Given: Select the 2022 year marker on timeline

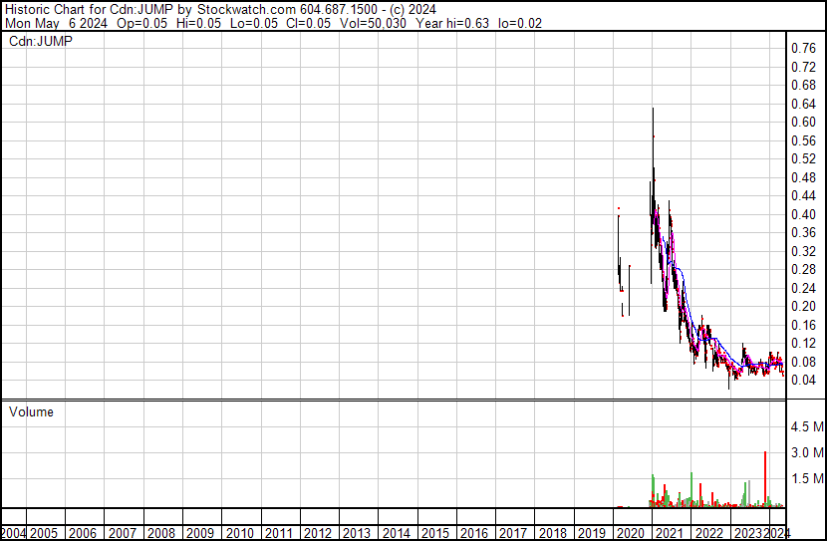Looking at the screenshot, I should click(708, 533).
